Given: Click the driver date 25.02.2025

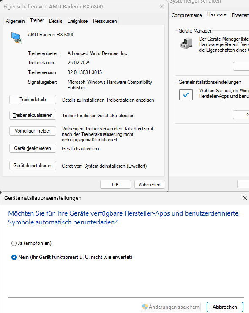Looking at the screenshot, I should tap(79, 63).
